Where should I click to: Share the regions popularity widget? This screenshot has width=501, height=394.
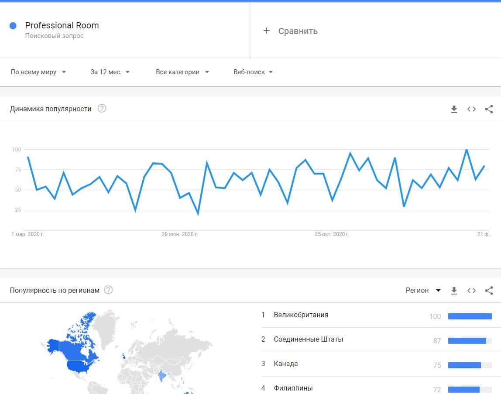(x=489, y=291)
